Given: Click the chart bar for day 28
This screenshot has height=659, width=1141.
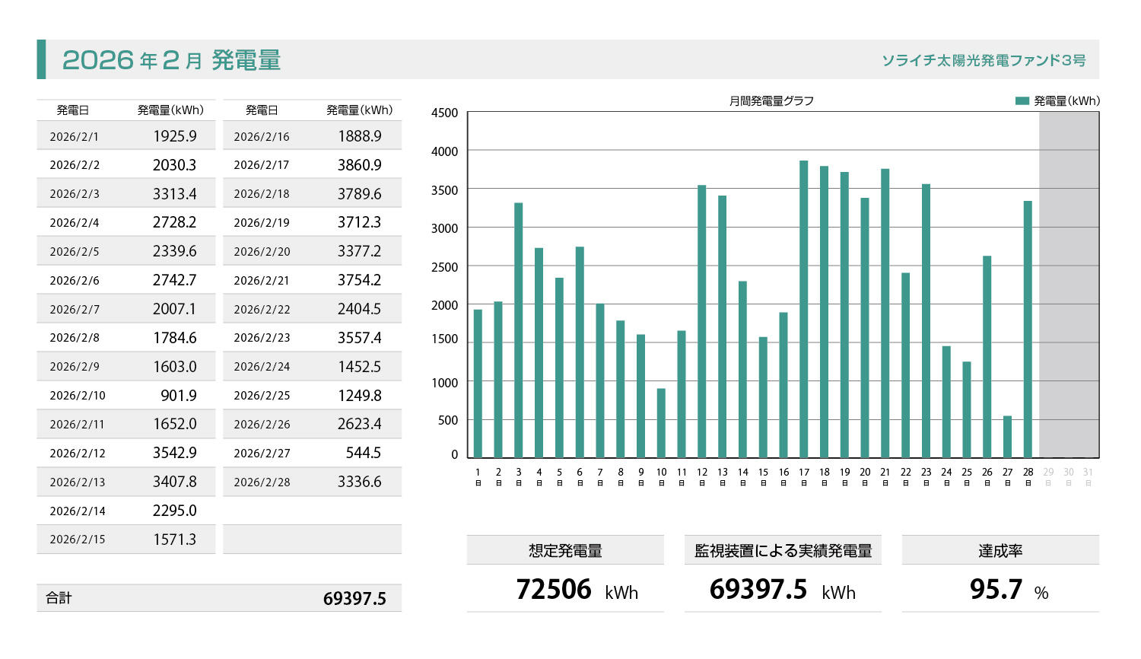Looking at the screenshot, I should [1028, 329].
